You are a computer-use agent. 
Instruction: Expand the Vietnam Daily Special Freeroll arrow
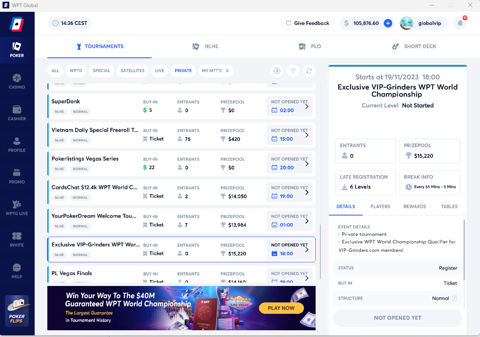pos(307,135)
